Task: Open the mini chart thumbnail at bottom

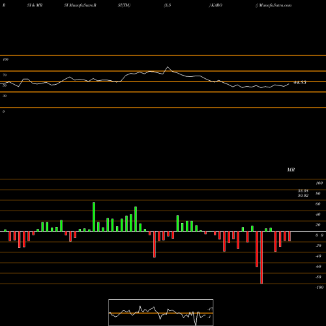Action: (x=161, y=312)
